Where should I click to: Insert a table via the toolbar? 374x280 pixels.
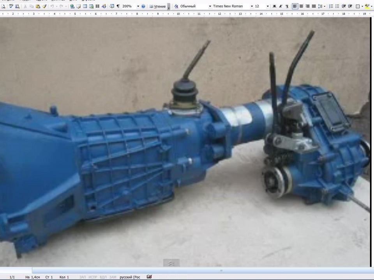(x=85, y=7)
